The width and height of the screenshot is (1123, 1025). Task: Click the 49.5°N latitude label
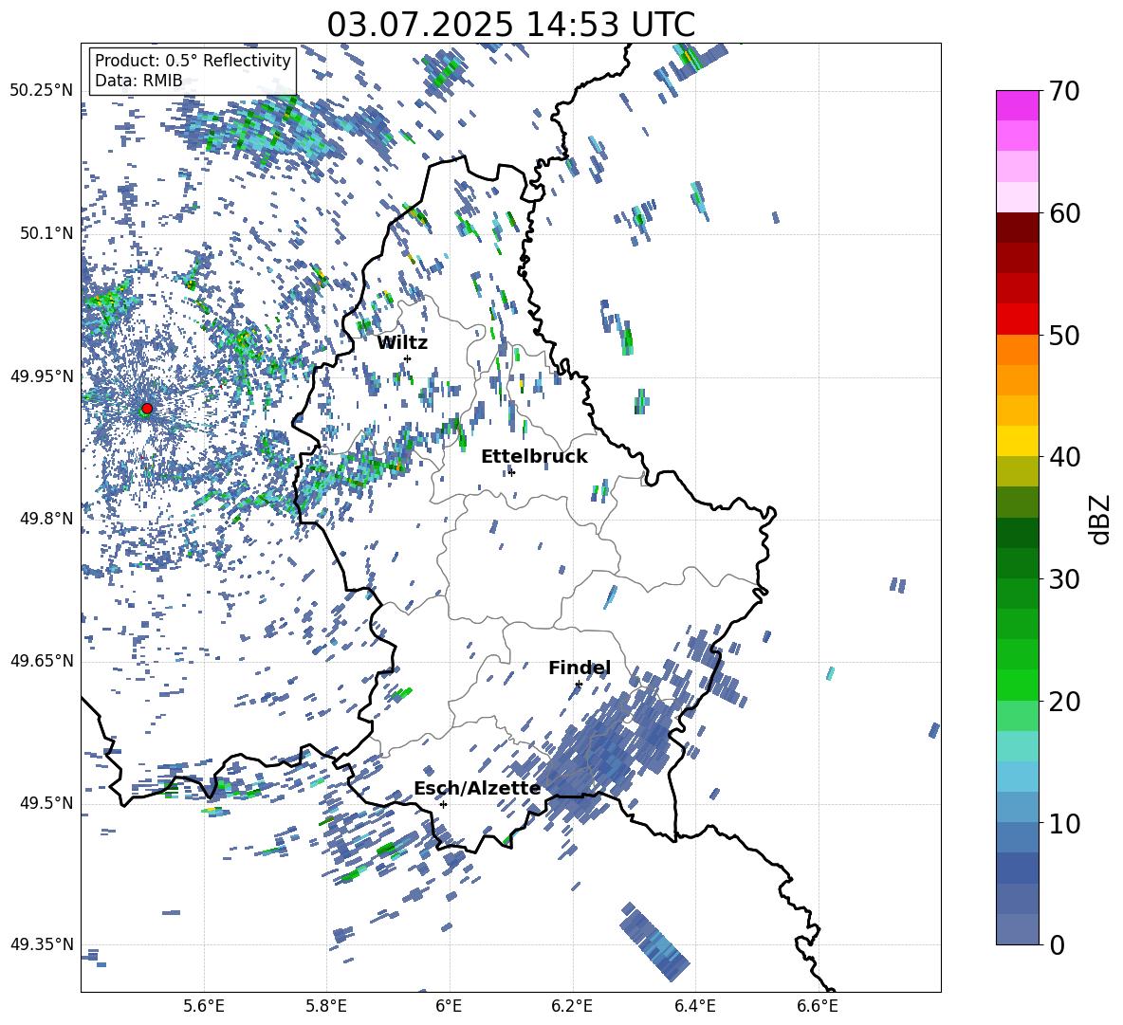46,802
